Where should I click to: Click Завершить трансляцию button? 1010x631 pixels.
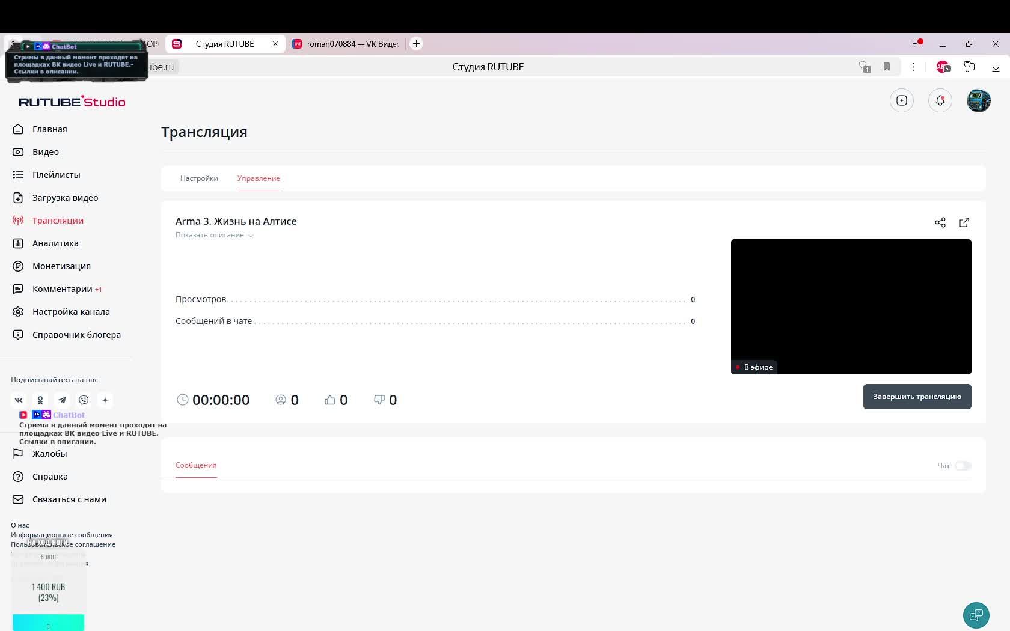917,397
